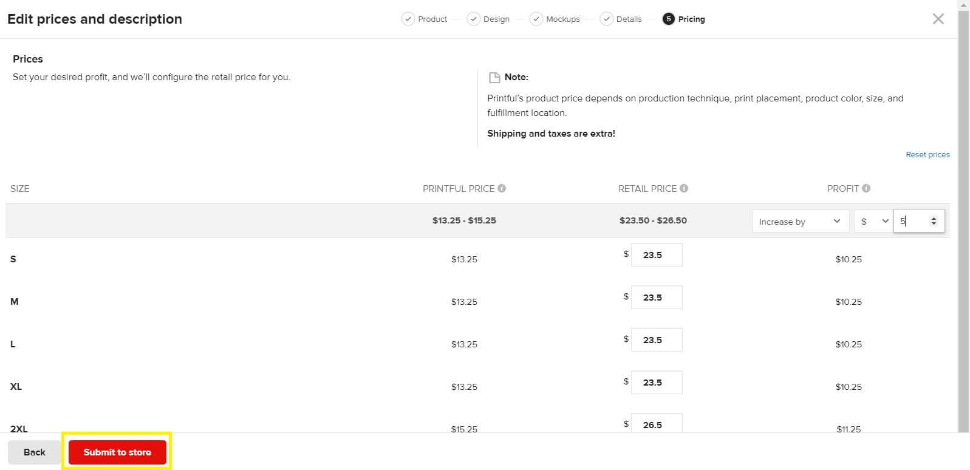Switch to the Product step
This screenshot has width=970, height=470.
pyautogui.click(x=432, y=19)
